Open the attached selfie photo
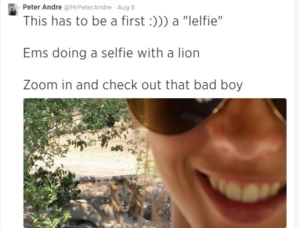 (155, 163)
